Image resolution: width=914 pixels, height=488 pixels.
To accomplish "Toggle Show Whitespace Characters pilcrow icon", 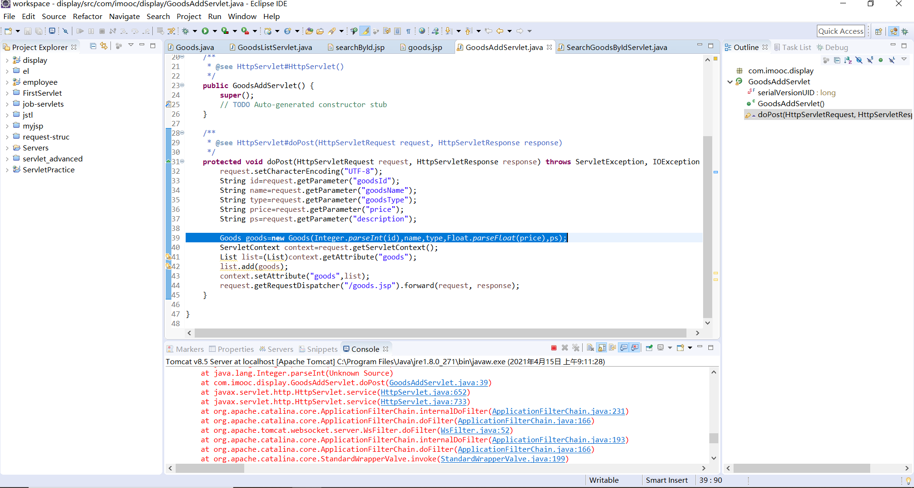I will 408,31.
